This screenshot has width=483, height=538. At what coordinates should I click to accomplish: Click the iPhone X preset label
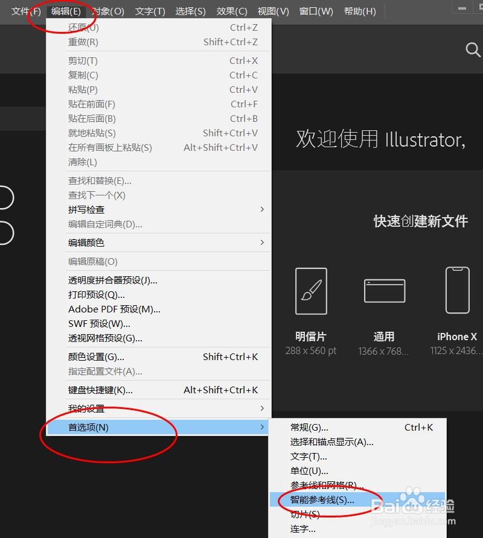coord(457,337)
